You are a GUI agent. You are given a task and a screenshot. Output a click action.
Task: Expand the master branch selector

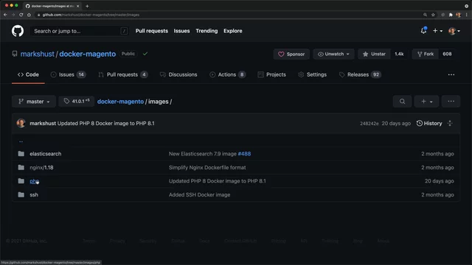click(x=34, y=102)
